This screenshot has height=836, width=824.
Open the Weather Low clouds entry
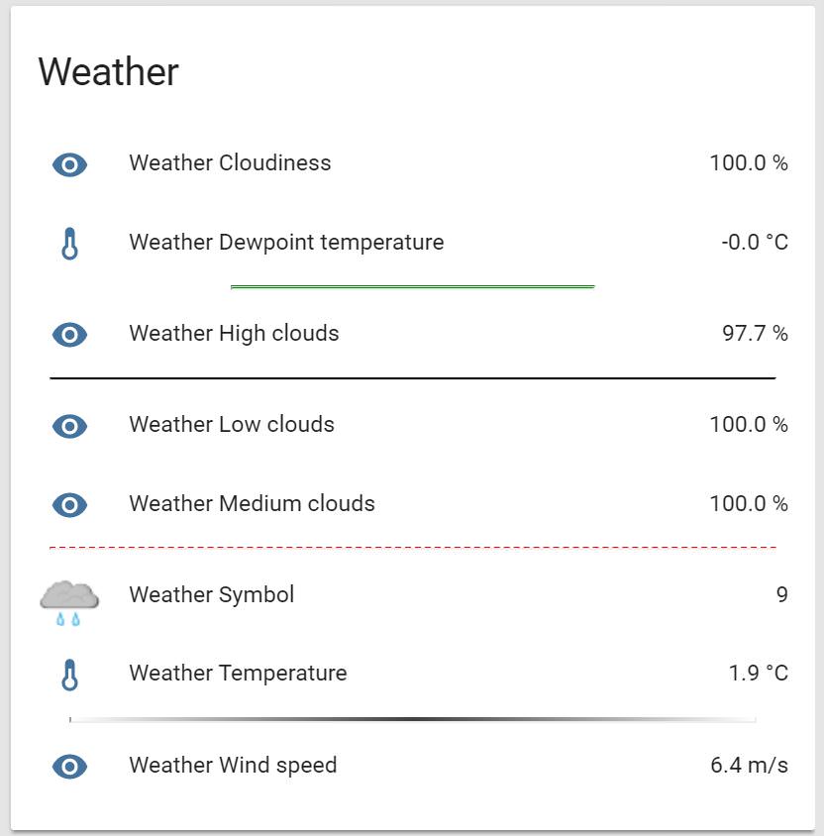pos(232,425)
